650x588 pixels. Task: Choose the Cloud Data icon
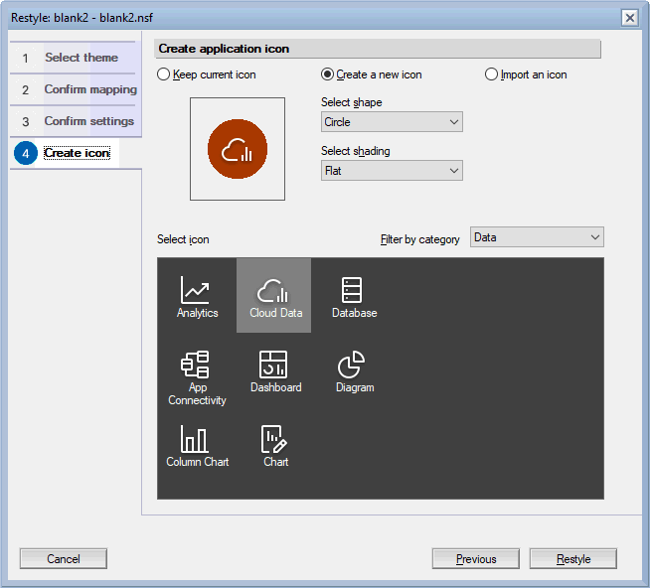tap(273, 296)
